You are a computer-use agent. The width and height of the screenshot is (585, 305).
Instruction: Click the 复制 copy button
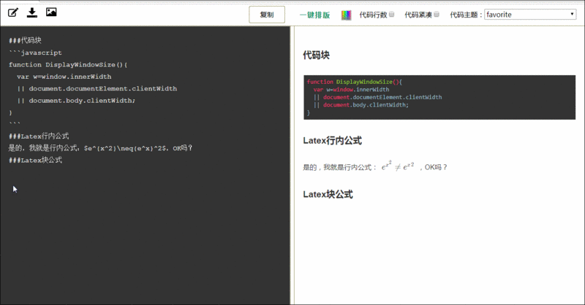(x=267, y=15)
